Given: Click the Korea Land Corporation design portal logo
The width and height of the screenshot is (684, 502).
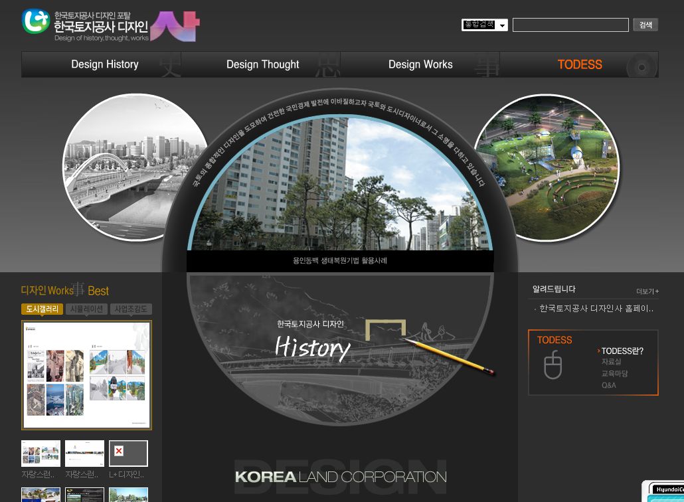Looking at the screenshot, I should pyautogui.click(x=111, y=26).
